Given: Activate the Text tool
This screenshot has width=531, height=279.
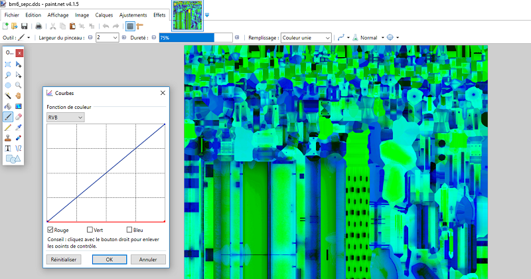Looking at the screenshot, I should (8, 149).
